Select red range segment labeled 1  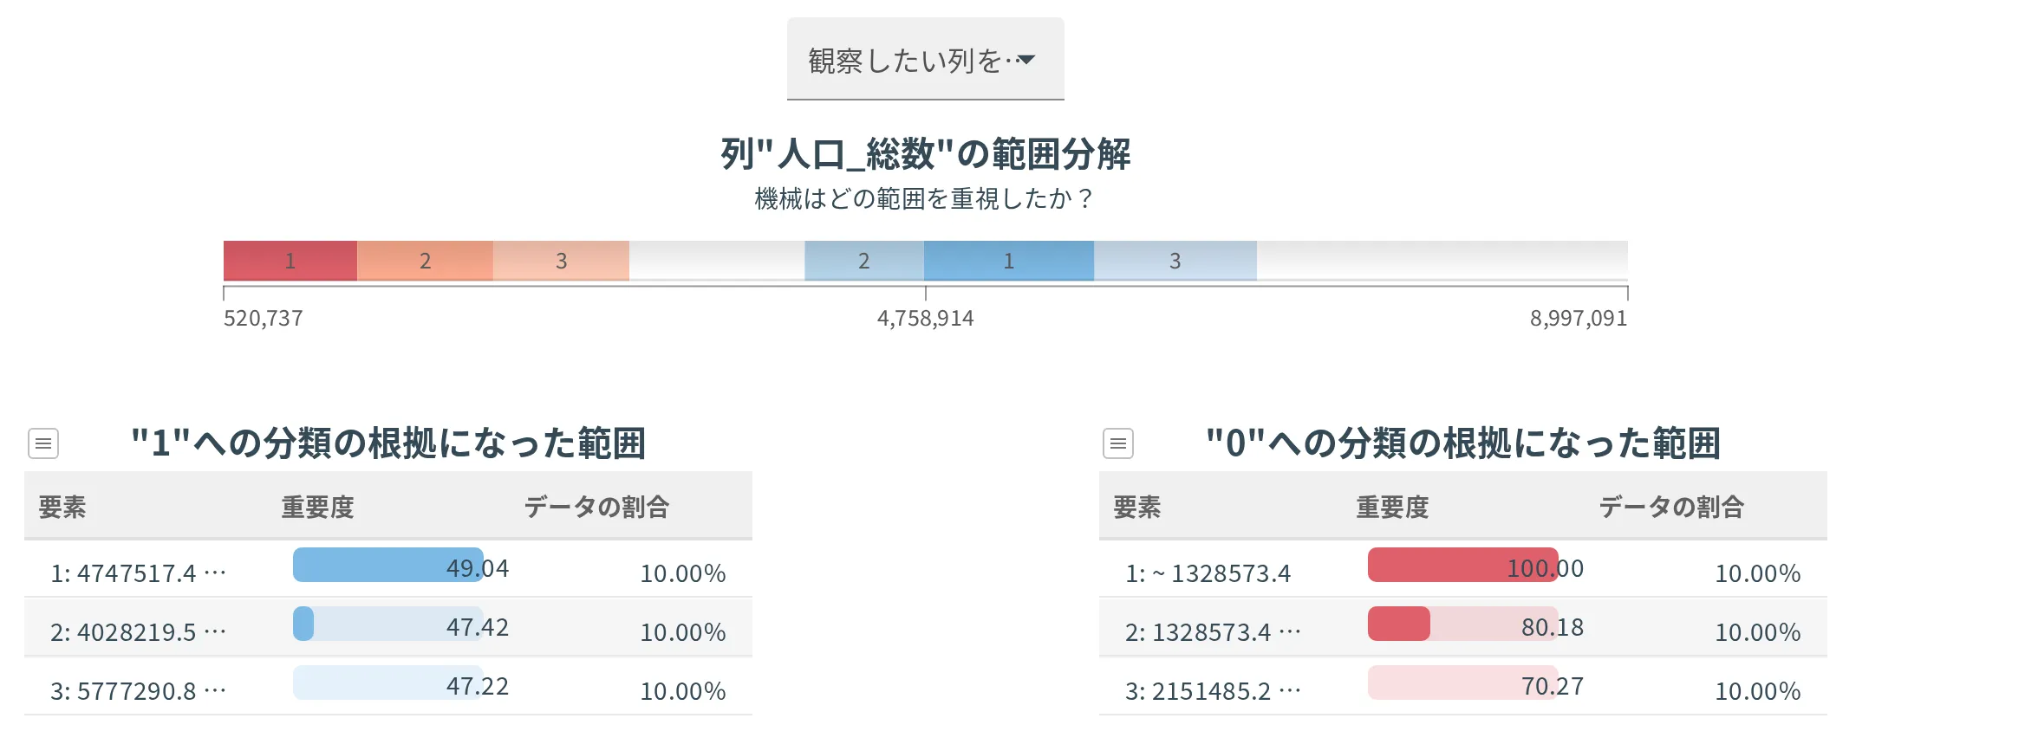point(290,261)
